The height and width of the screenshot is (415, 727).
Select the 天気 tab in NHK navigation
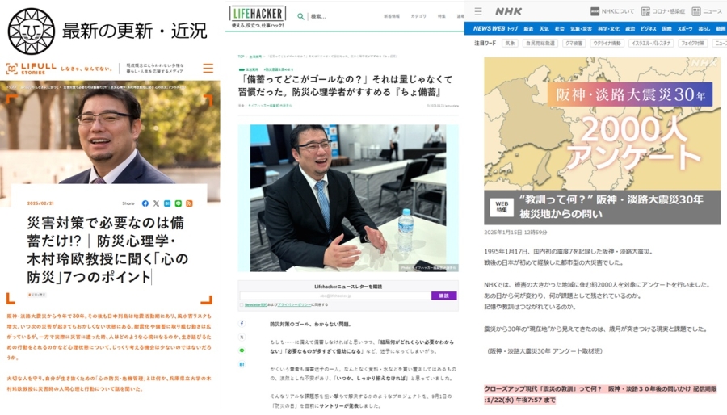[544, 28]
